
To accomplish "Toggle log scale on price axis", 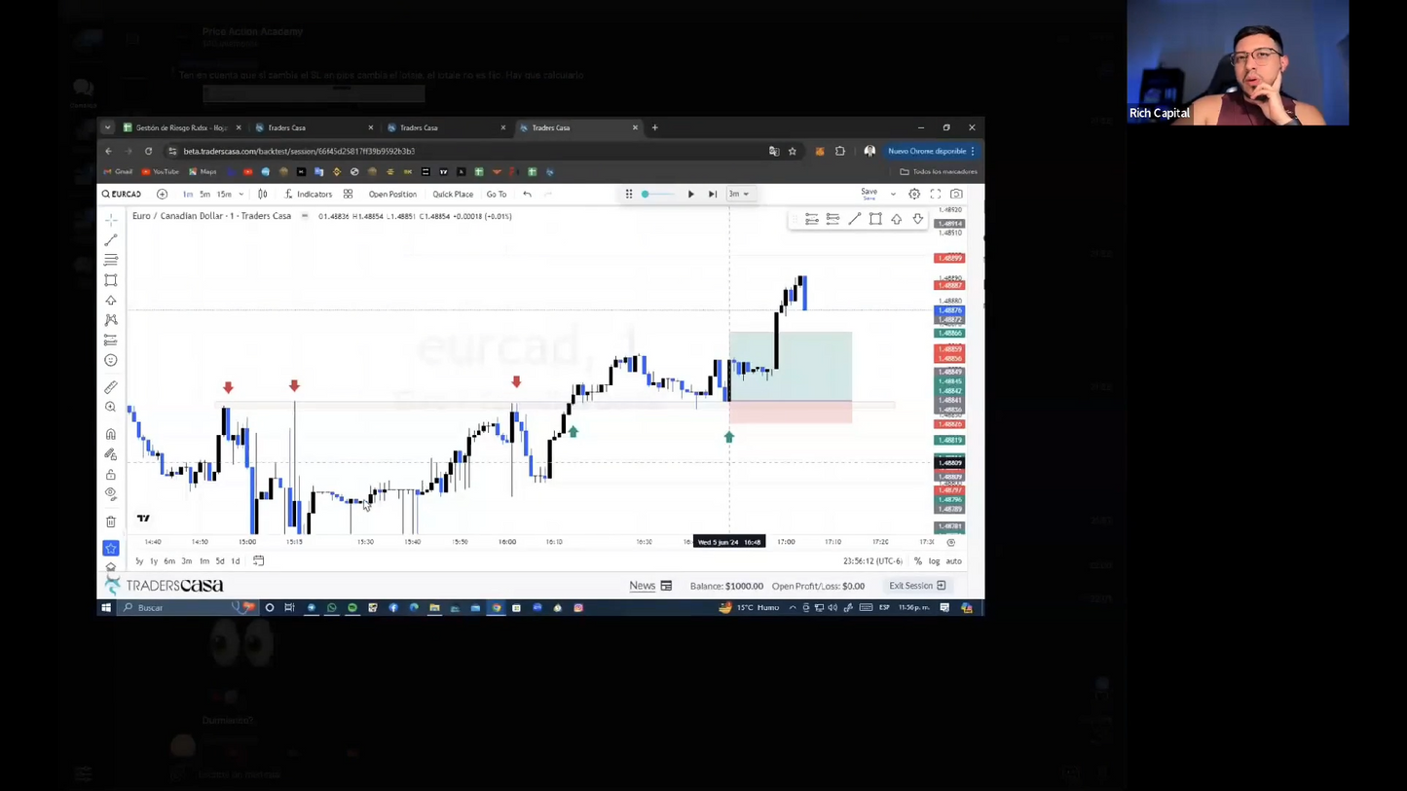I will point(934,561).
